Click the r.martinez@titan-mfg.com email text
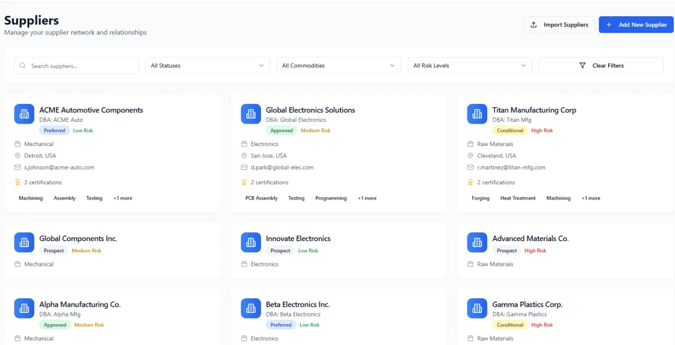The height and width of the screenshot is (345, 675). pyautogui.click(x=511, y=167)
